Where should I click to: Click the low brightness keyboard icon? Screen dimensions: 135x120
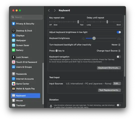click(x=83, y=38)
